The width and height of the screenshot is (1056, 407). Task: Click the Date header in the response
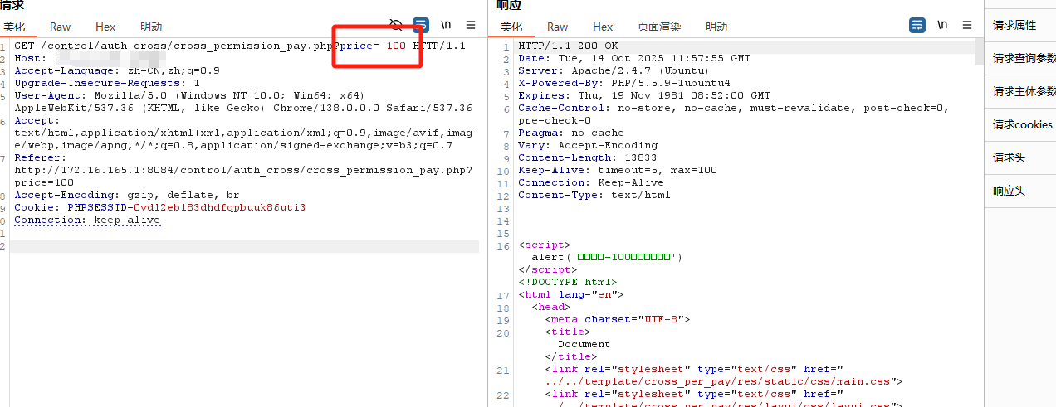[634, 58]
